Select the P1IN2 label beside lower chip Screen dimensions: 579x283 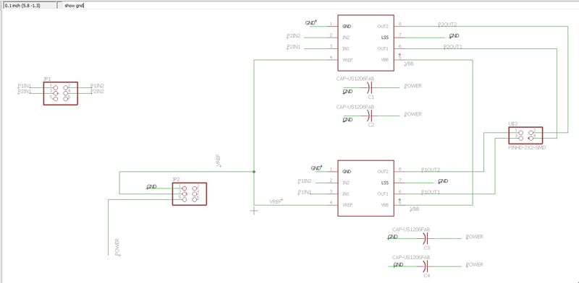point(305,181)
